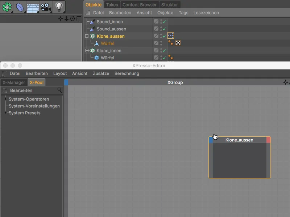This screenshot has width=290, height=217.
Task: Open the floor/environment objects icon
Action: 33,8
